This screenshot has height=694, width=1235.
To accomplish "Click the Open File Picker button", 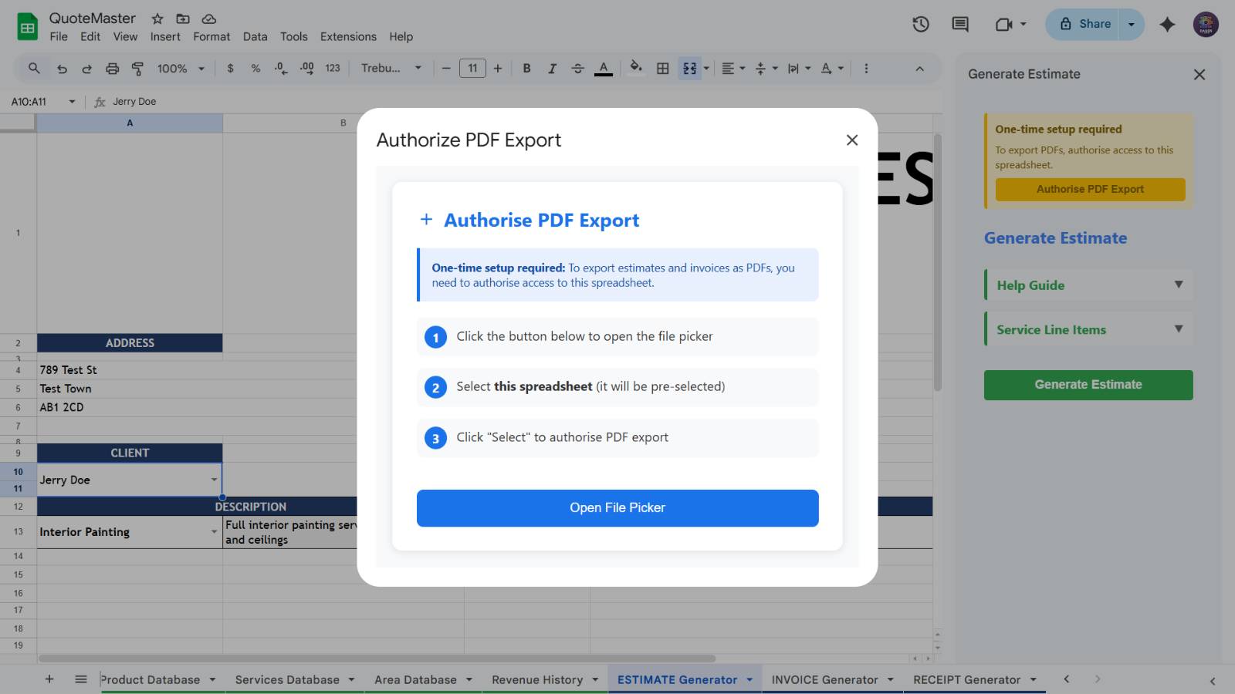I will pyautogui.click(x=617, y=507).
